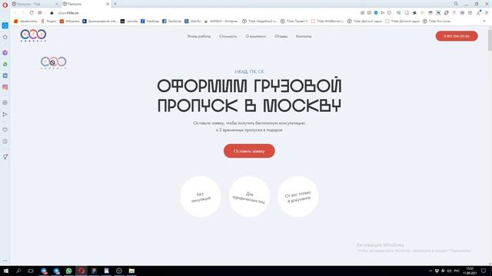Click the sidebar home icon
The width and height of the screenshot is (492, 276).
coord(5,37)
